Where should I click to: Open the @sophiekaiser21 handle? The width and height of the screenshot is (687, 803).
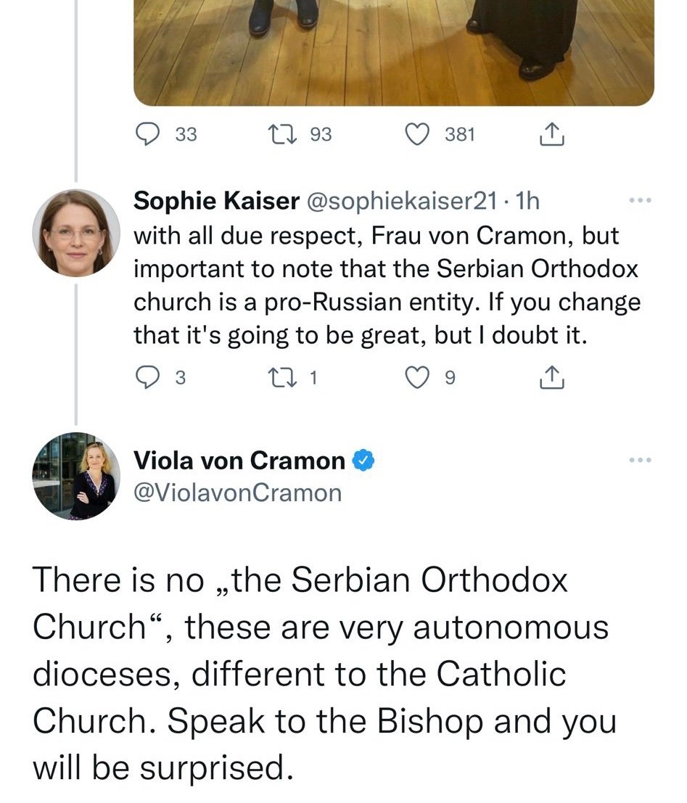(402, 201)
